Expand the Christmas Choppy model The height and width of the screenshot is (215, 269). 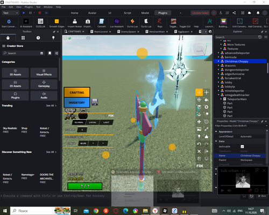click(x=218, y=61)
